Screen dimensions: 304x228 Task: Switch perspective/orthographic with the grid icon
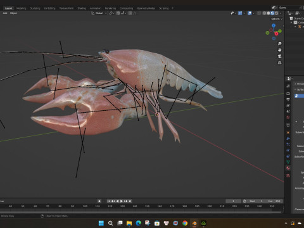point(280,63)
